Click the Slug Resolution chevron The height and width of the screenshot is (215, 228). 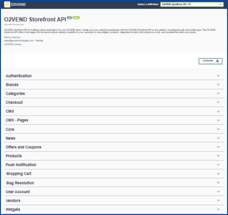tap(218, 182)
